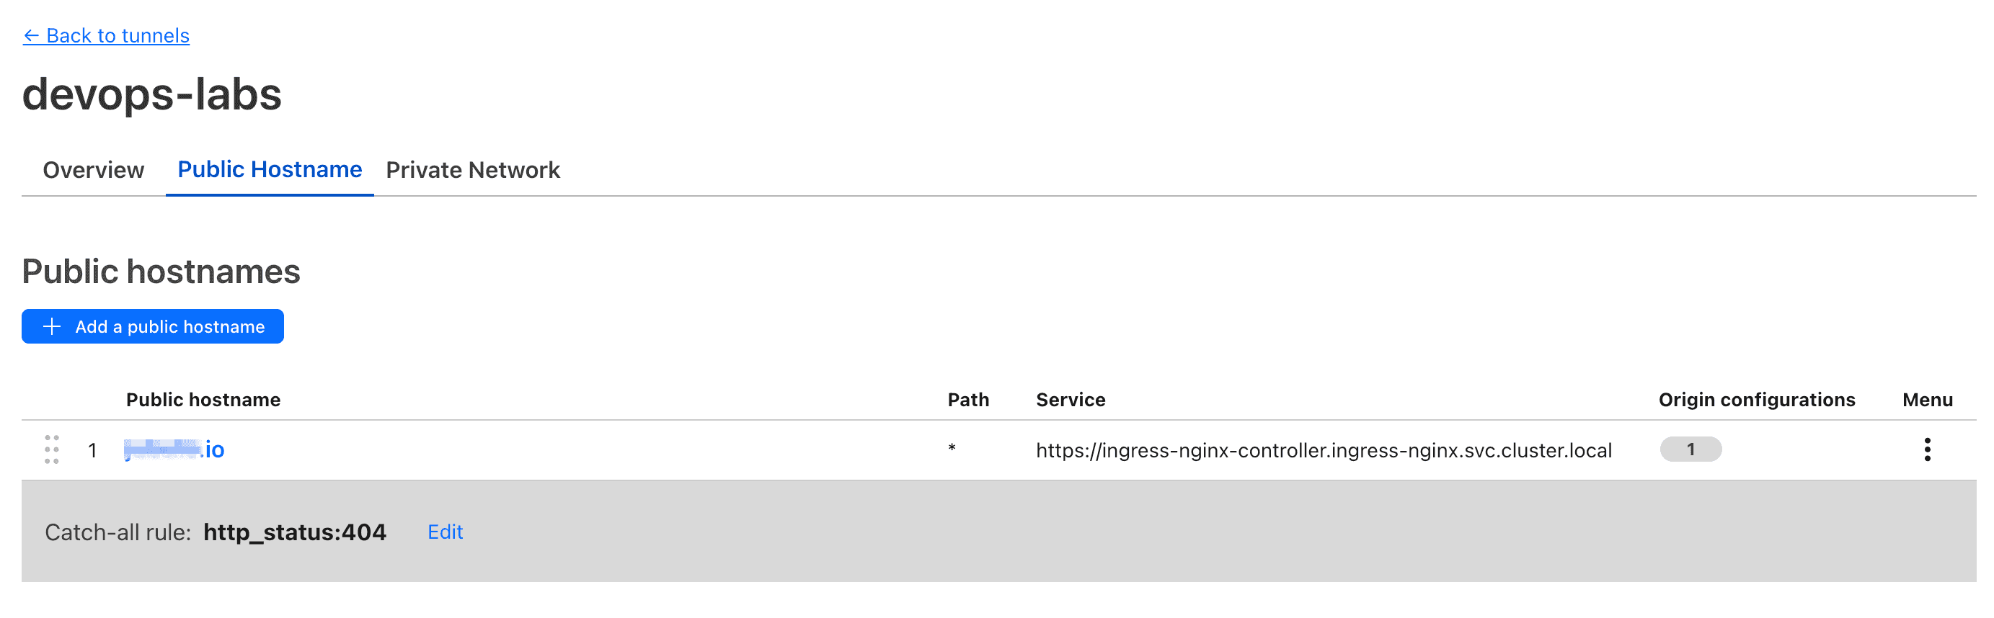Grab the drag handle on hostname row 1
The height and width of the screenshot is (618, 1994).
pyautogui.click(x=52, y=449)
